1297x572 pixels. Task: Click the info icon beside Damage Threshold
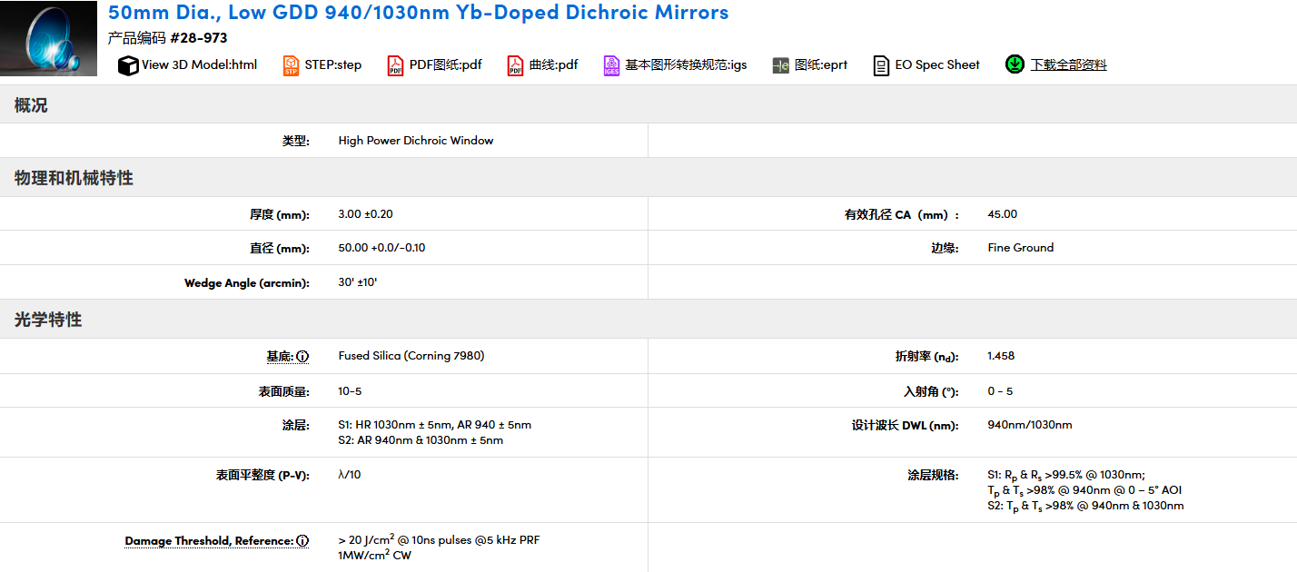click(x=302, y=541)
